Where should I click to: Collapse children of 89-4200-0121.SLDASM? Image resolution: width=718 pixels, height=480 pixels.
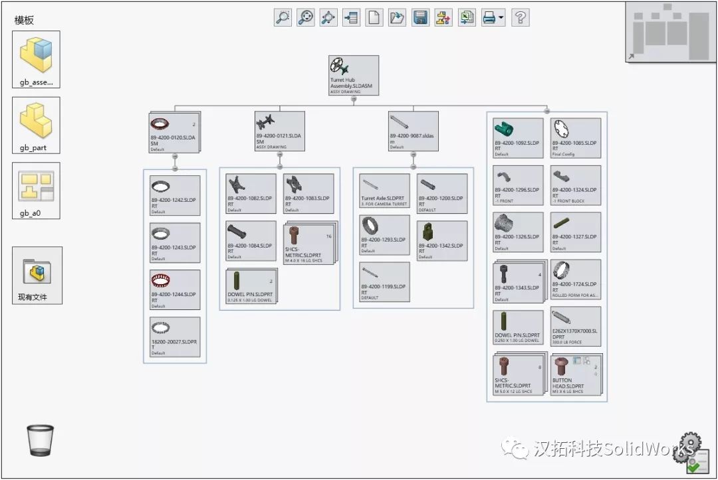pyautogui.click(x=280, y=155)
